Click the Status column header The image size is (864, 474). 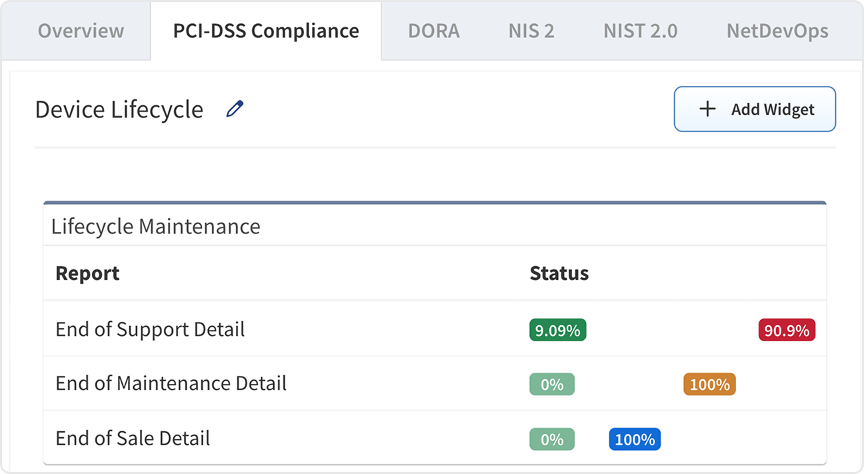(559, 273)
